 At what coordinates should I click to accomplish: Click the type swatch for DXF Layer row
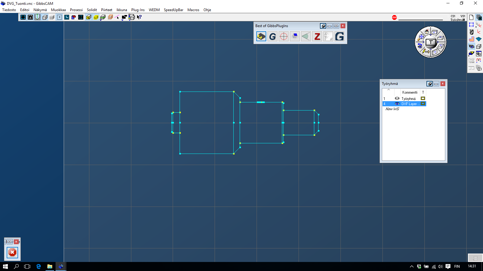pos(423,104)
